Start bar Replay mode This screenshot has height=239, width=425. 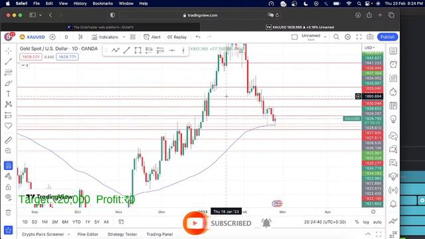pos(177,37)
